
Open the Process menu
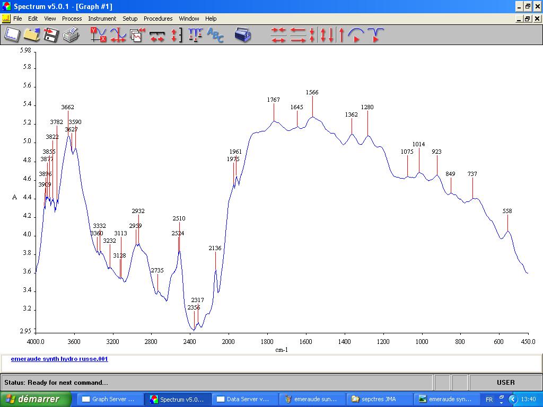(x=72, y=19)
